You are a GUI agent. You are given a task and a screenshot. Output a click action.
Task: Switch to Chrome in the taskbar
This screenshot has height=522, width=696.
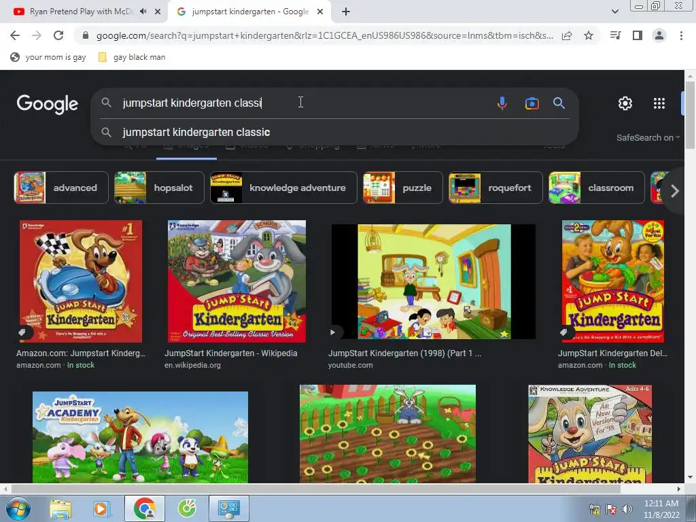point(145,508)
